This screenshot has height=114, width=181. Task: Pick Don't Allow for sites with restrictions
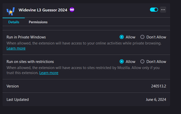(x=142, y=62)
